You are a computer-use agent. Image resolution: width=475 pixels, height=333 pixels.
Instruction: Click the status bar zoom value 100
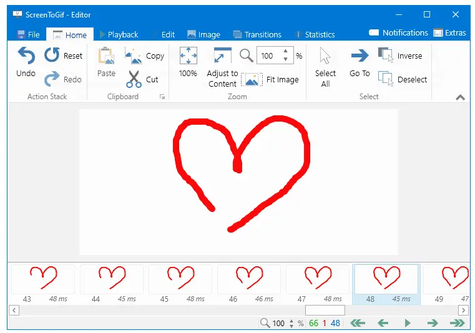[278, 323]
